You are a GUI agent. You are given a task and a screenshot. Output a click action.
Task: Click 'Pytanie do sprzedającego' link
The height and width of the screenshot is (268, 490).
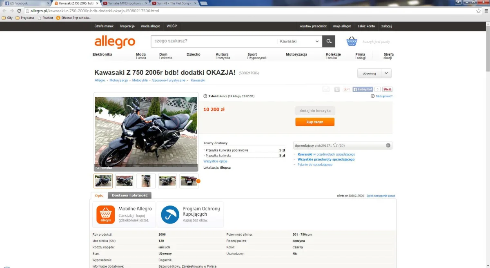[x=315, y=165]
